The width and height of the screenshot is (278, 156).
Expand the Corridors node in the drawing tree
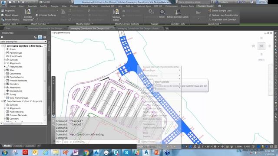pos(5,84)
